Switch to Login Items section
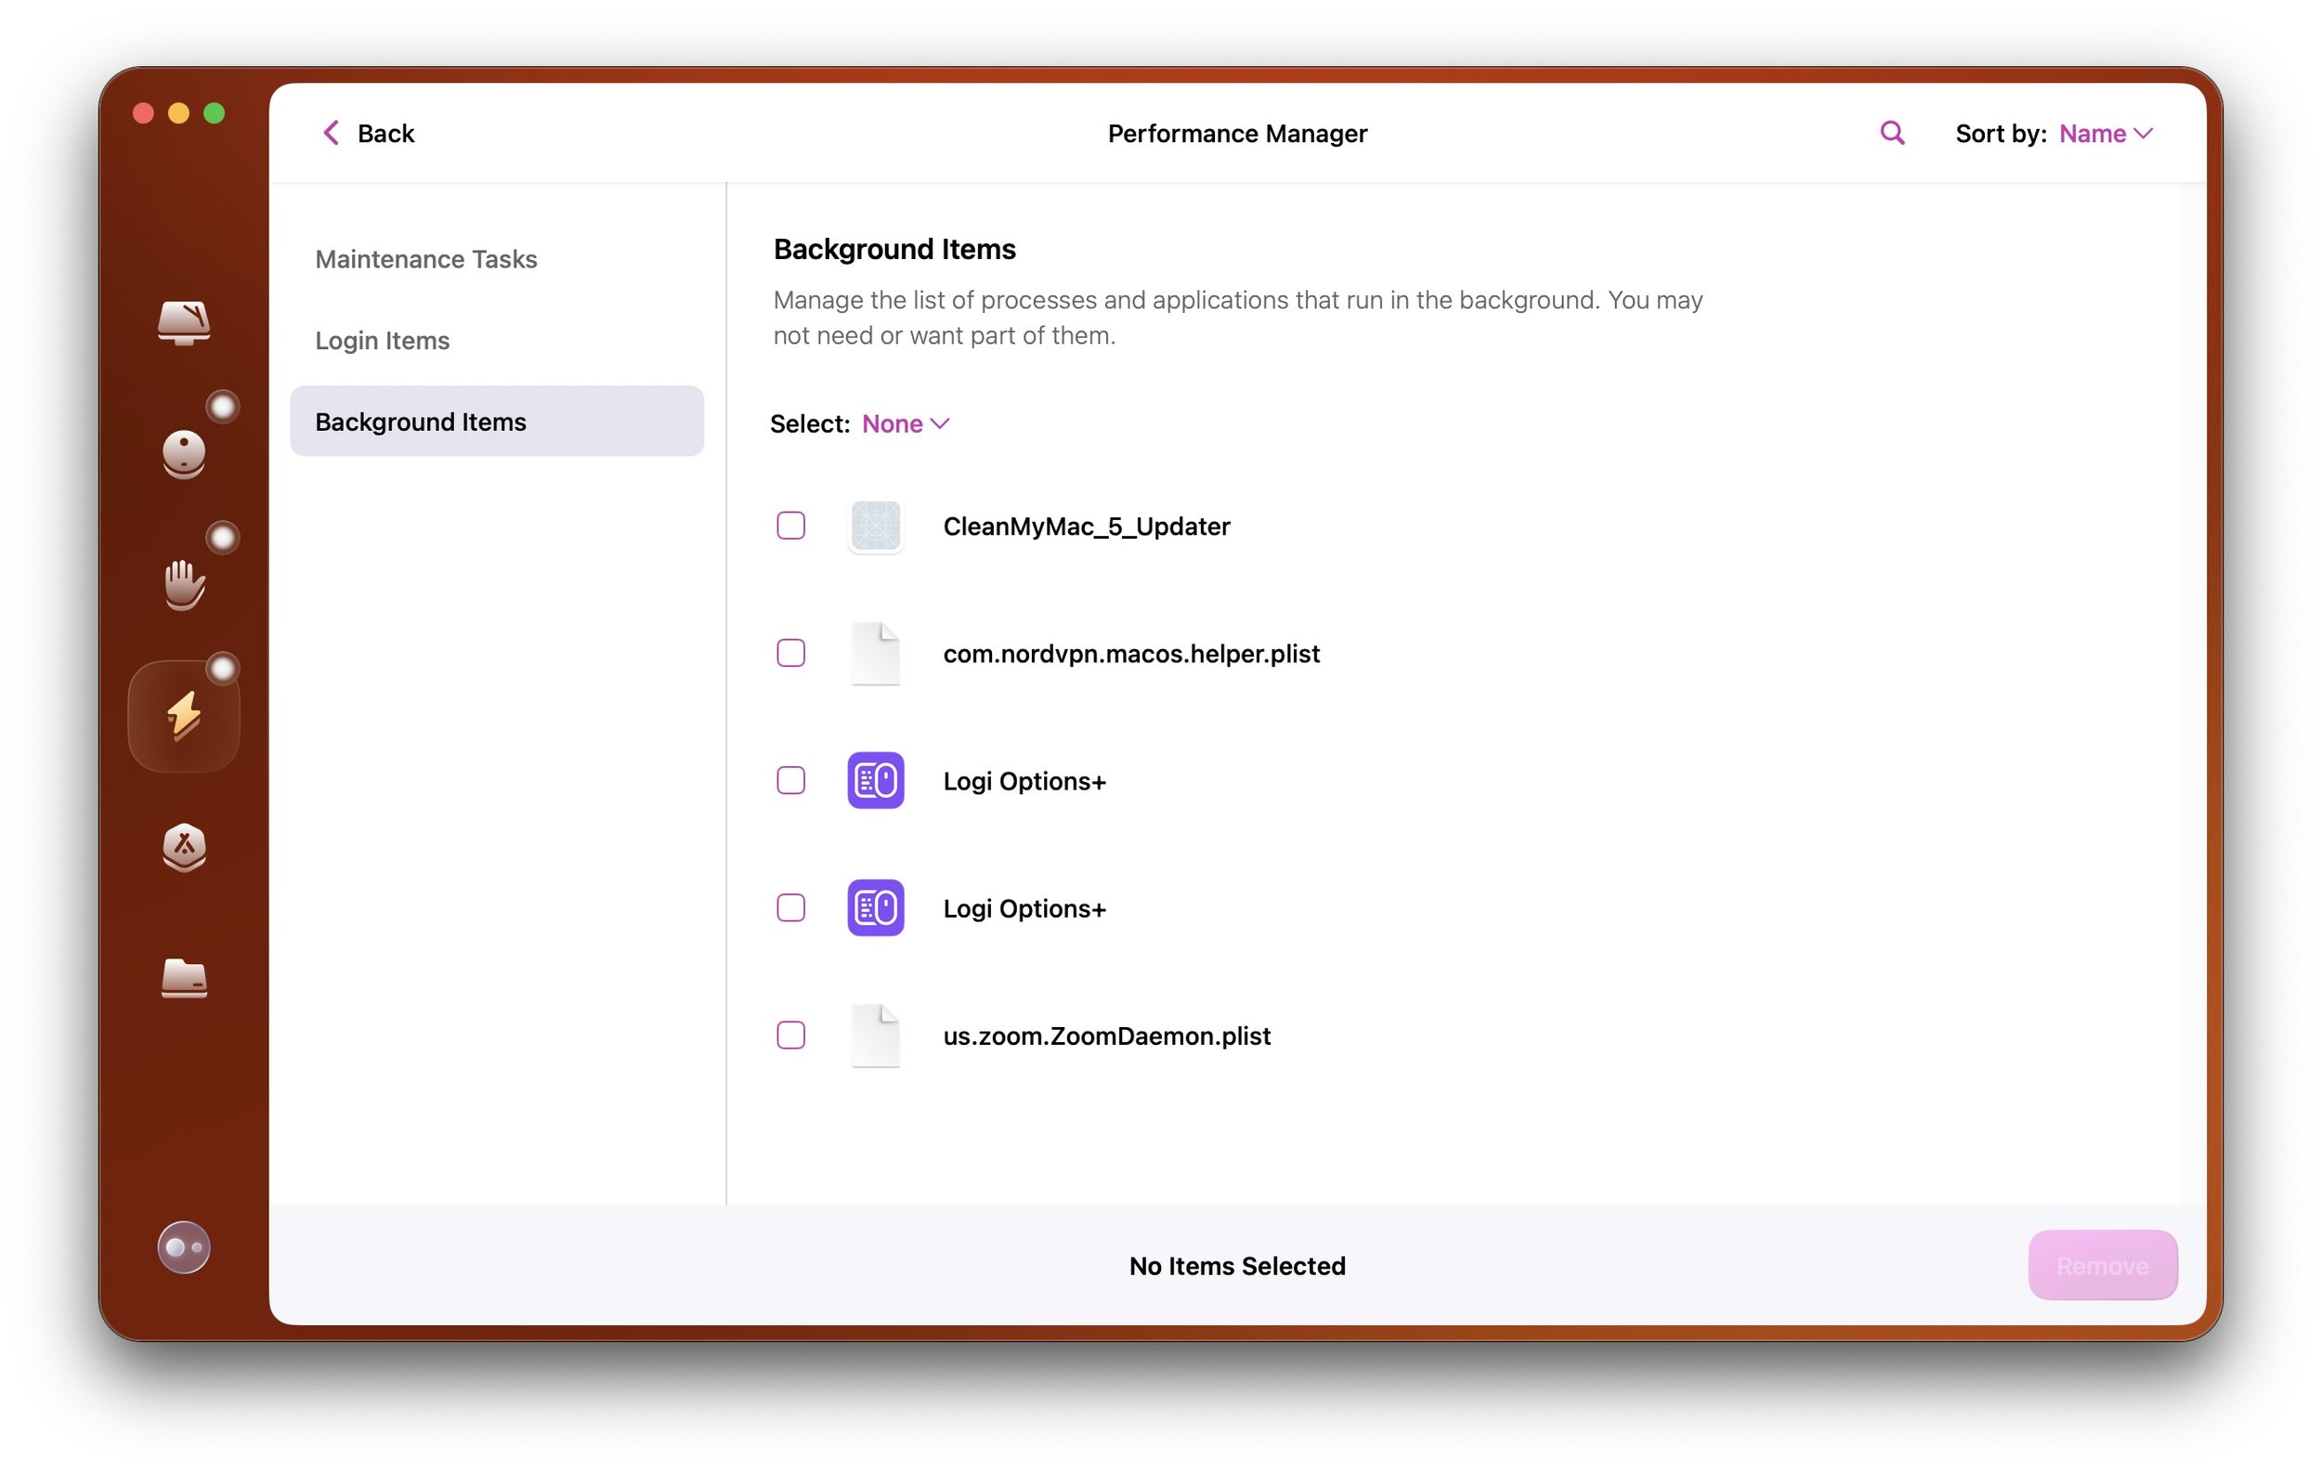 [382, 340]
